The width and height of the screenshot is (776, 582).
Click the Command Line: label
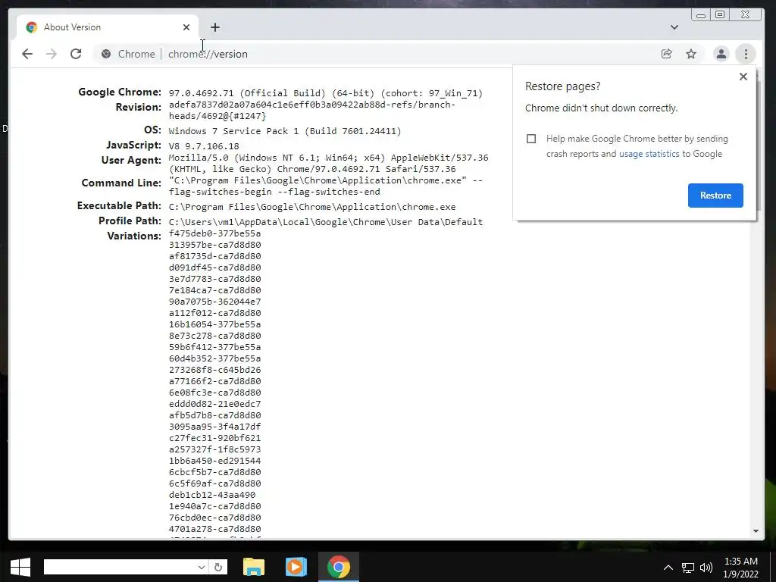[x=121, y=183]
